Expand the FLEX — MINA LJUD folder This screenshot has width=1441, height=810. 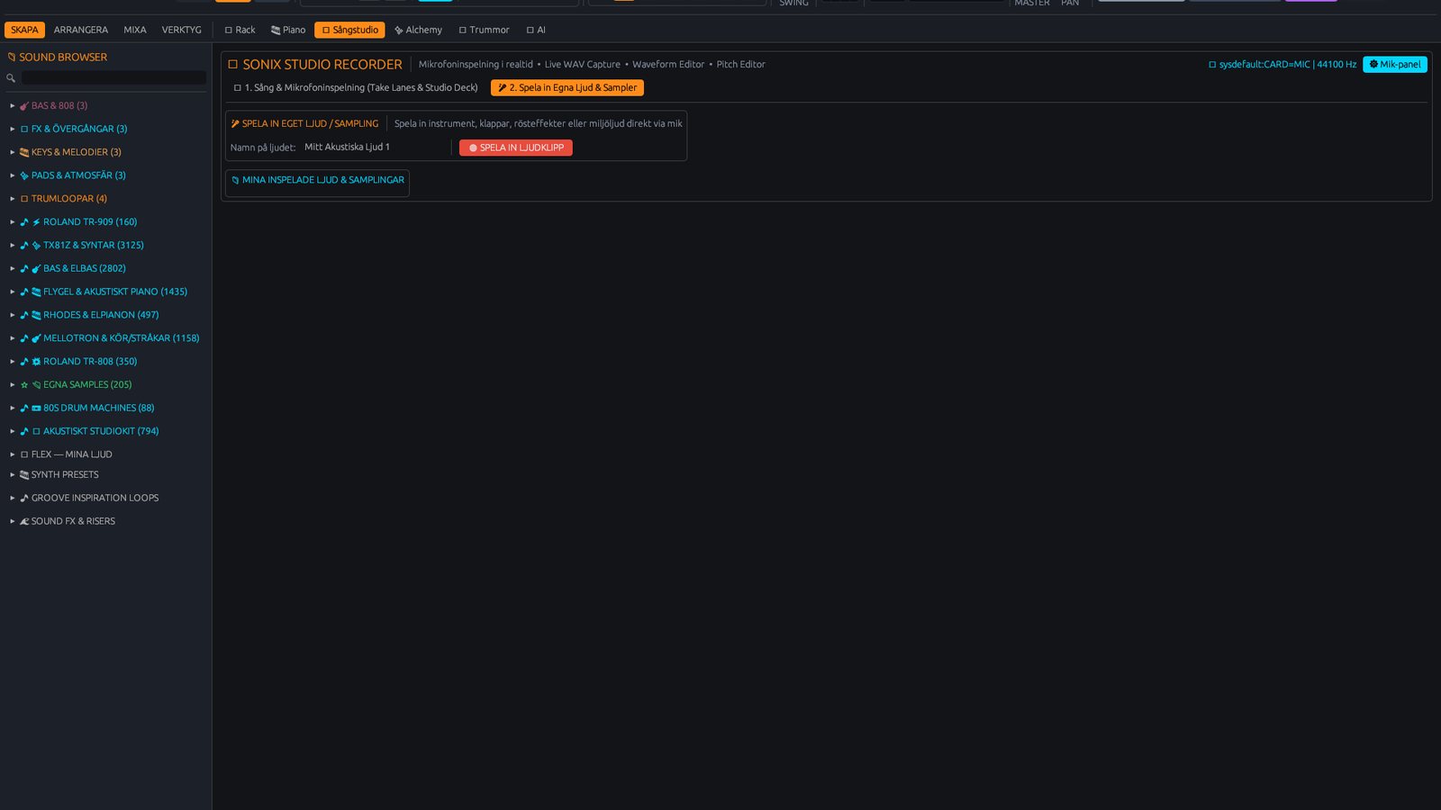[13, 454]
